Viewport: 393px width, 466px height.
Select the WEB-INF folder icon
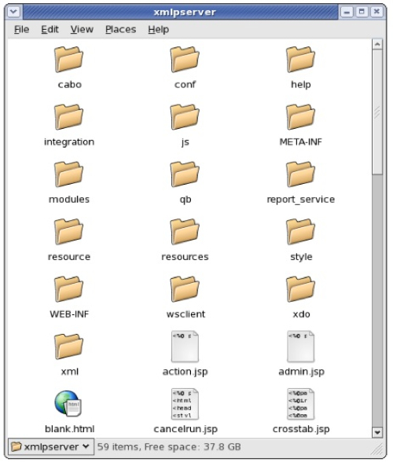coord(69,289)
